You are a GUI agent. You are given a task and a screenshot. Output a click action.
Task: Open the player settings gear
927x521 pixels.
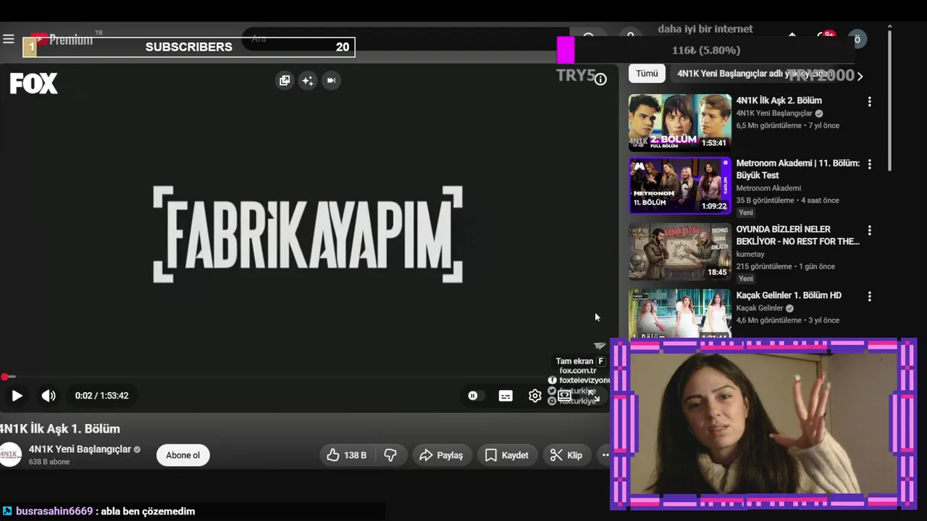point(534,396)
